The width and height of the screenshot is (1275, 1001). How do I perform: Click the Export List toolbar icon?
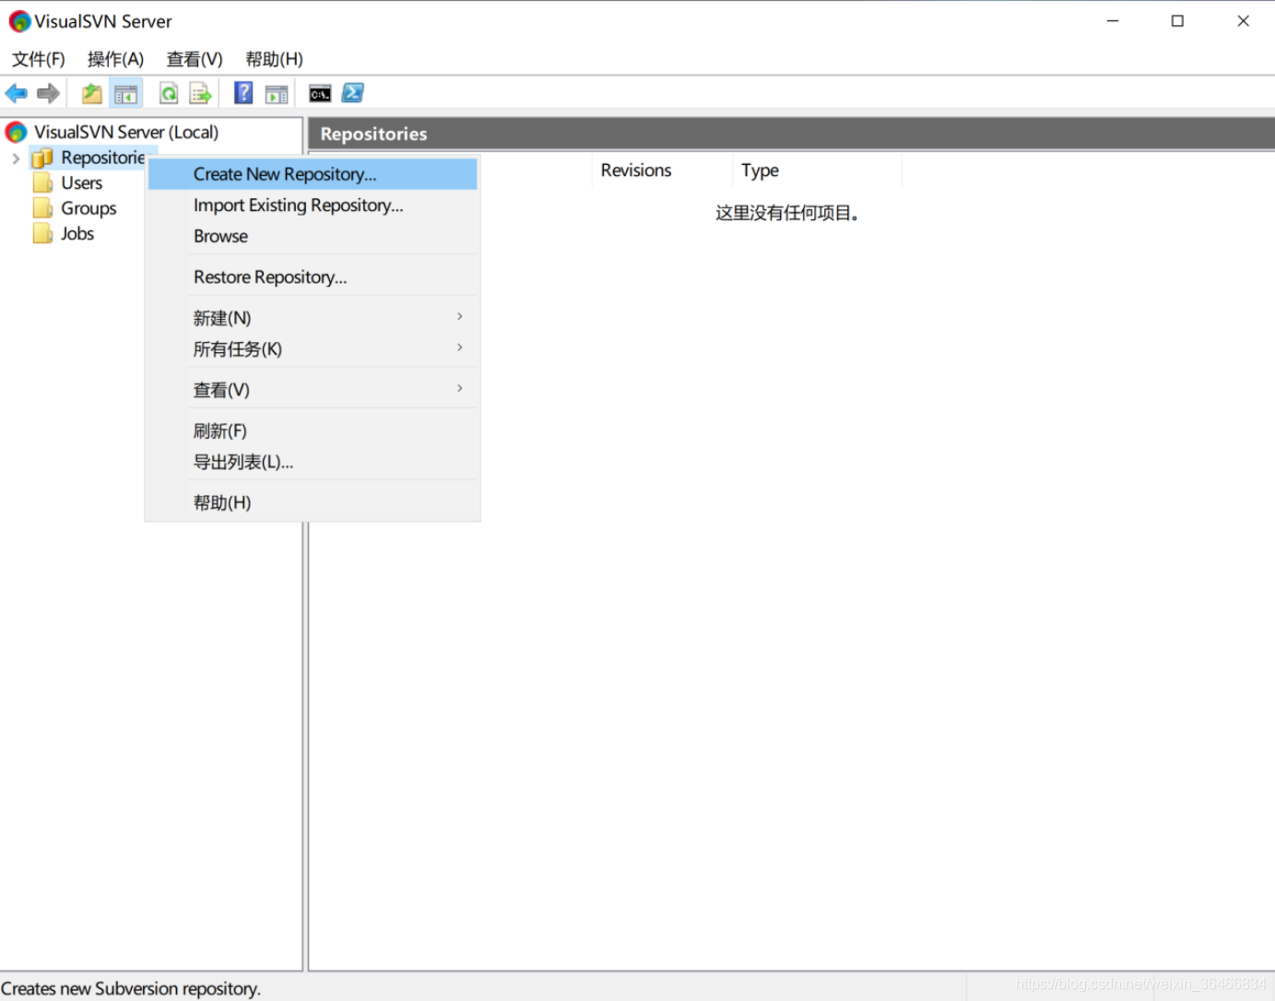(200, 93)
